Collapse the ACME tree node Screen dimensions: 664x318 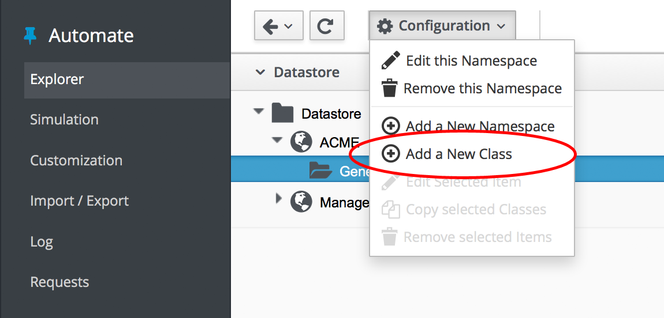coord(278,139)
